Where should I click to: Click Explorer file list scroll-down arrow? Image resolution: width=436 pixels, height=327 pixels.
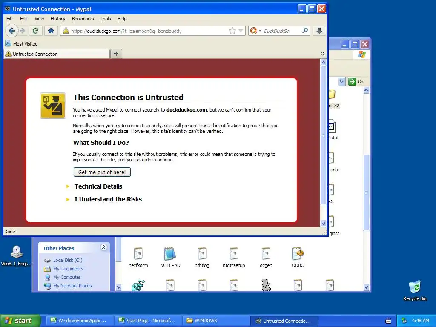(x=367, y=287)
